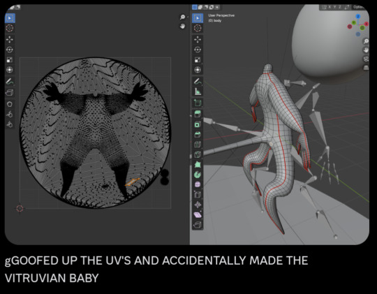Select the Poly Build tool
The width and height of the screenshot is (377, 294).
198,165
